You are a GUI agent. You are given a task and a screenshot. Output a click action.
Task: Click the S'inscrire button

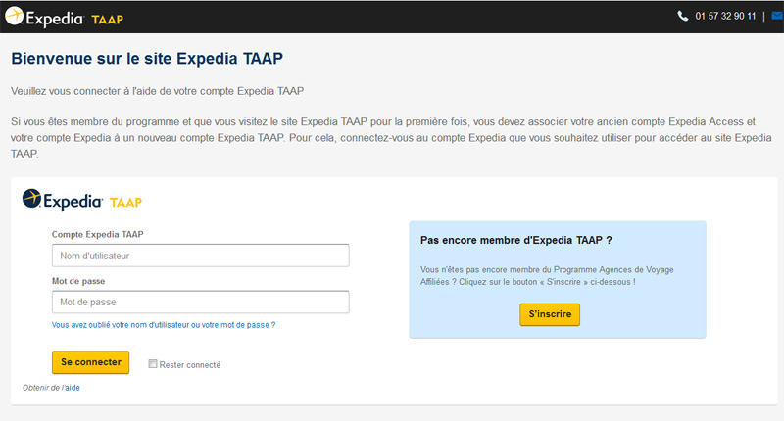click(550, 314)
